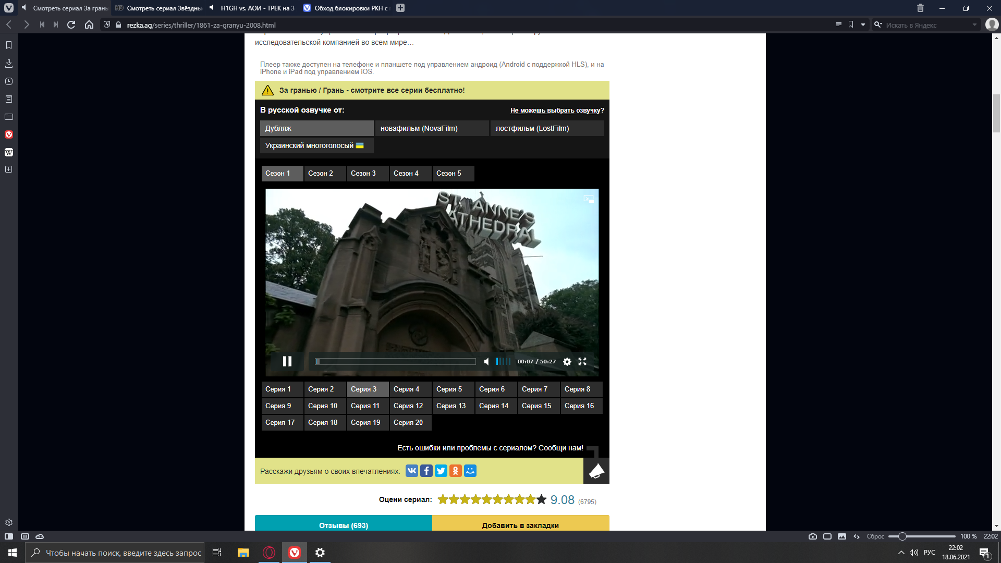The width and height of the screenshot is (1001, 563).
Task: Capture page camera icon
Action: click(x=813, y=536)
